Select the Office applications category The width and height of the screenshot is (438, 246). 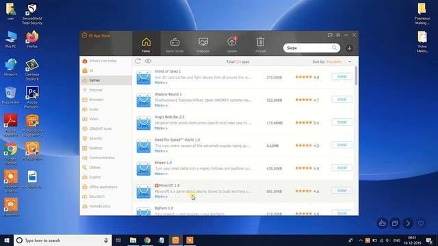tap(105, 187)
